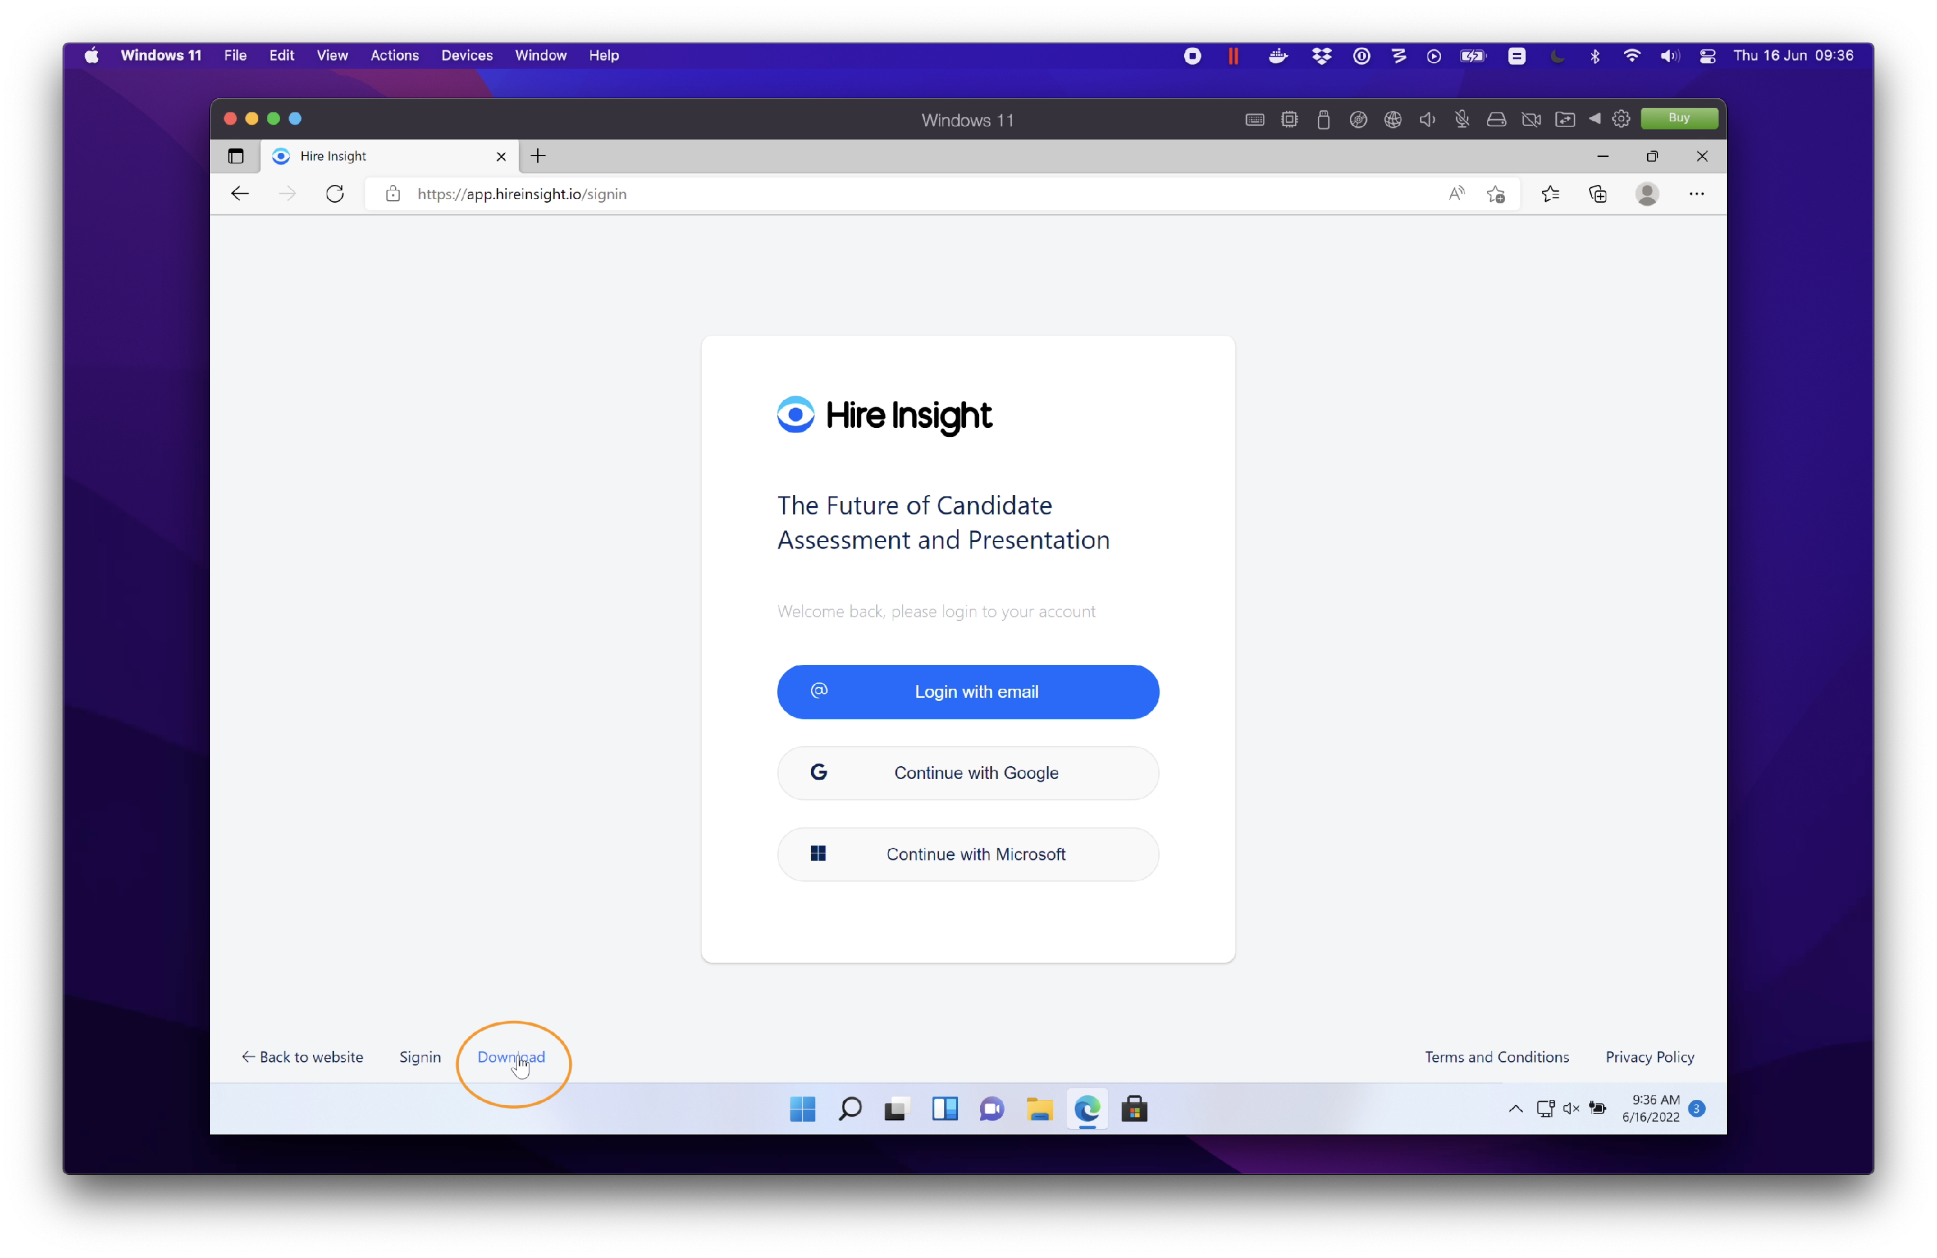Viewport: 1937px width, 1258px height.
Task: Mute the volume in the Windows taskbar tray
Action: click(x=1570, y=1109)
